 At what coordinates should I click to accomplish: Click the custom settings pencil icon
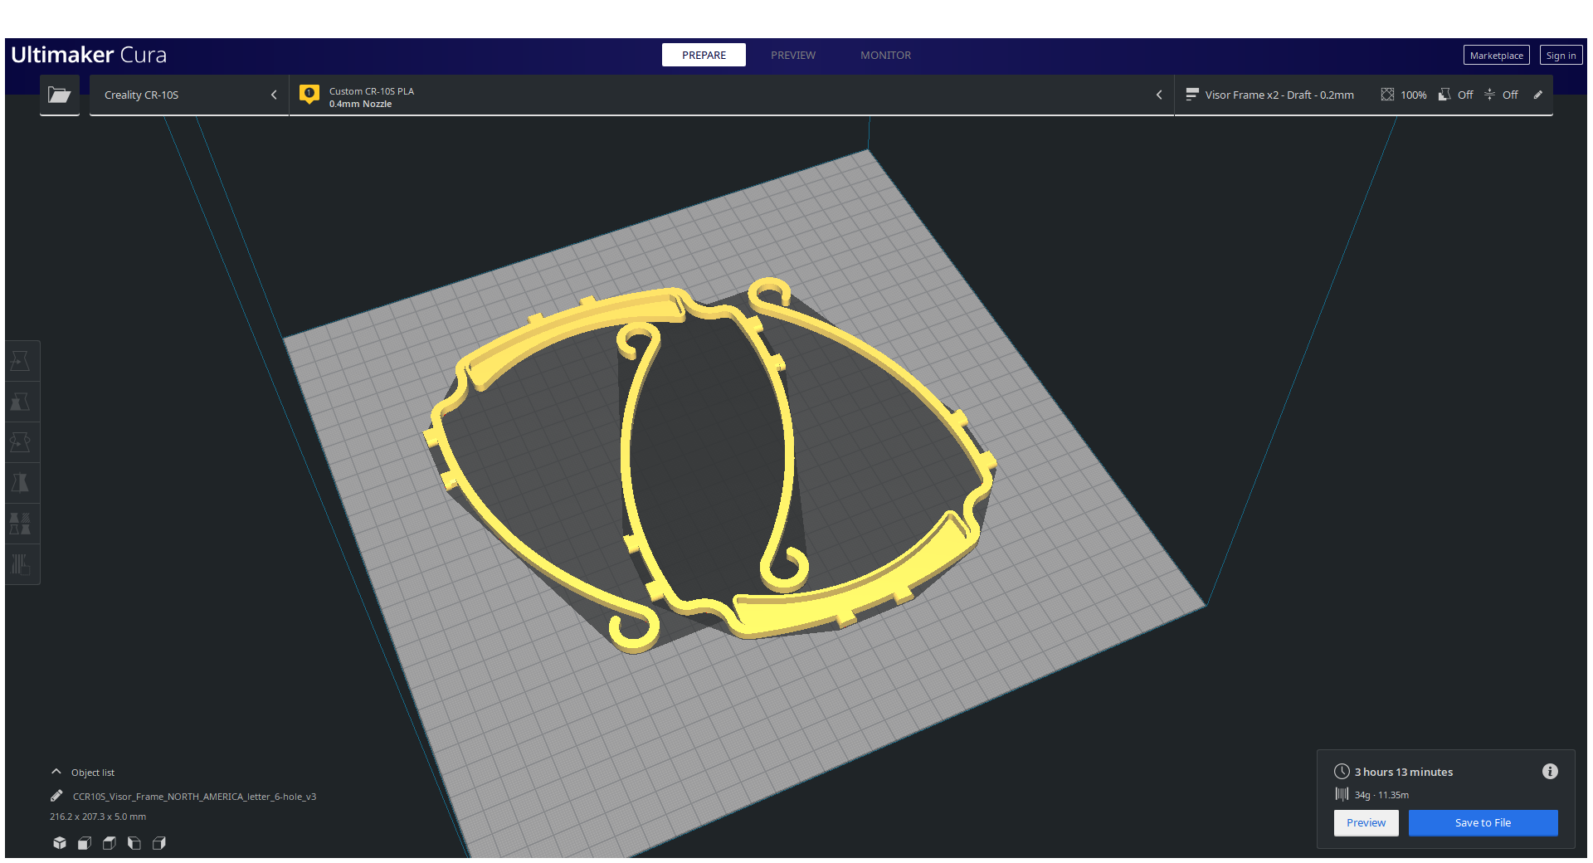[1537, 95]
